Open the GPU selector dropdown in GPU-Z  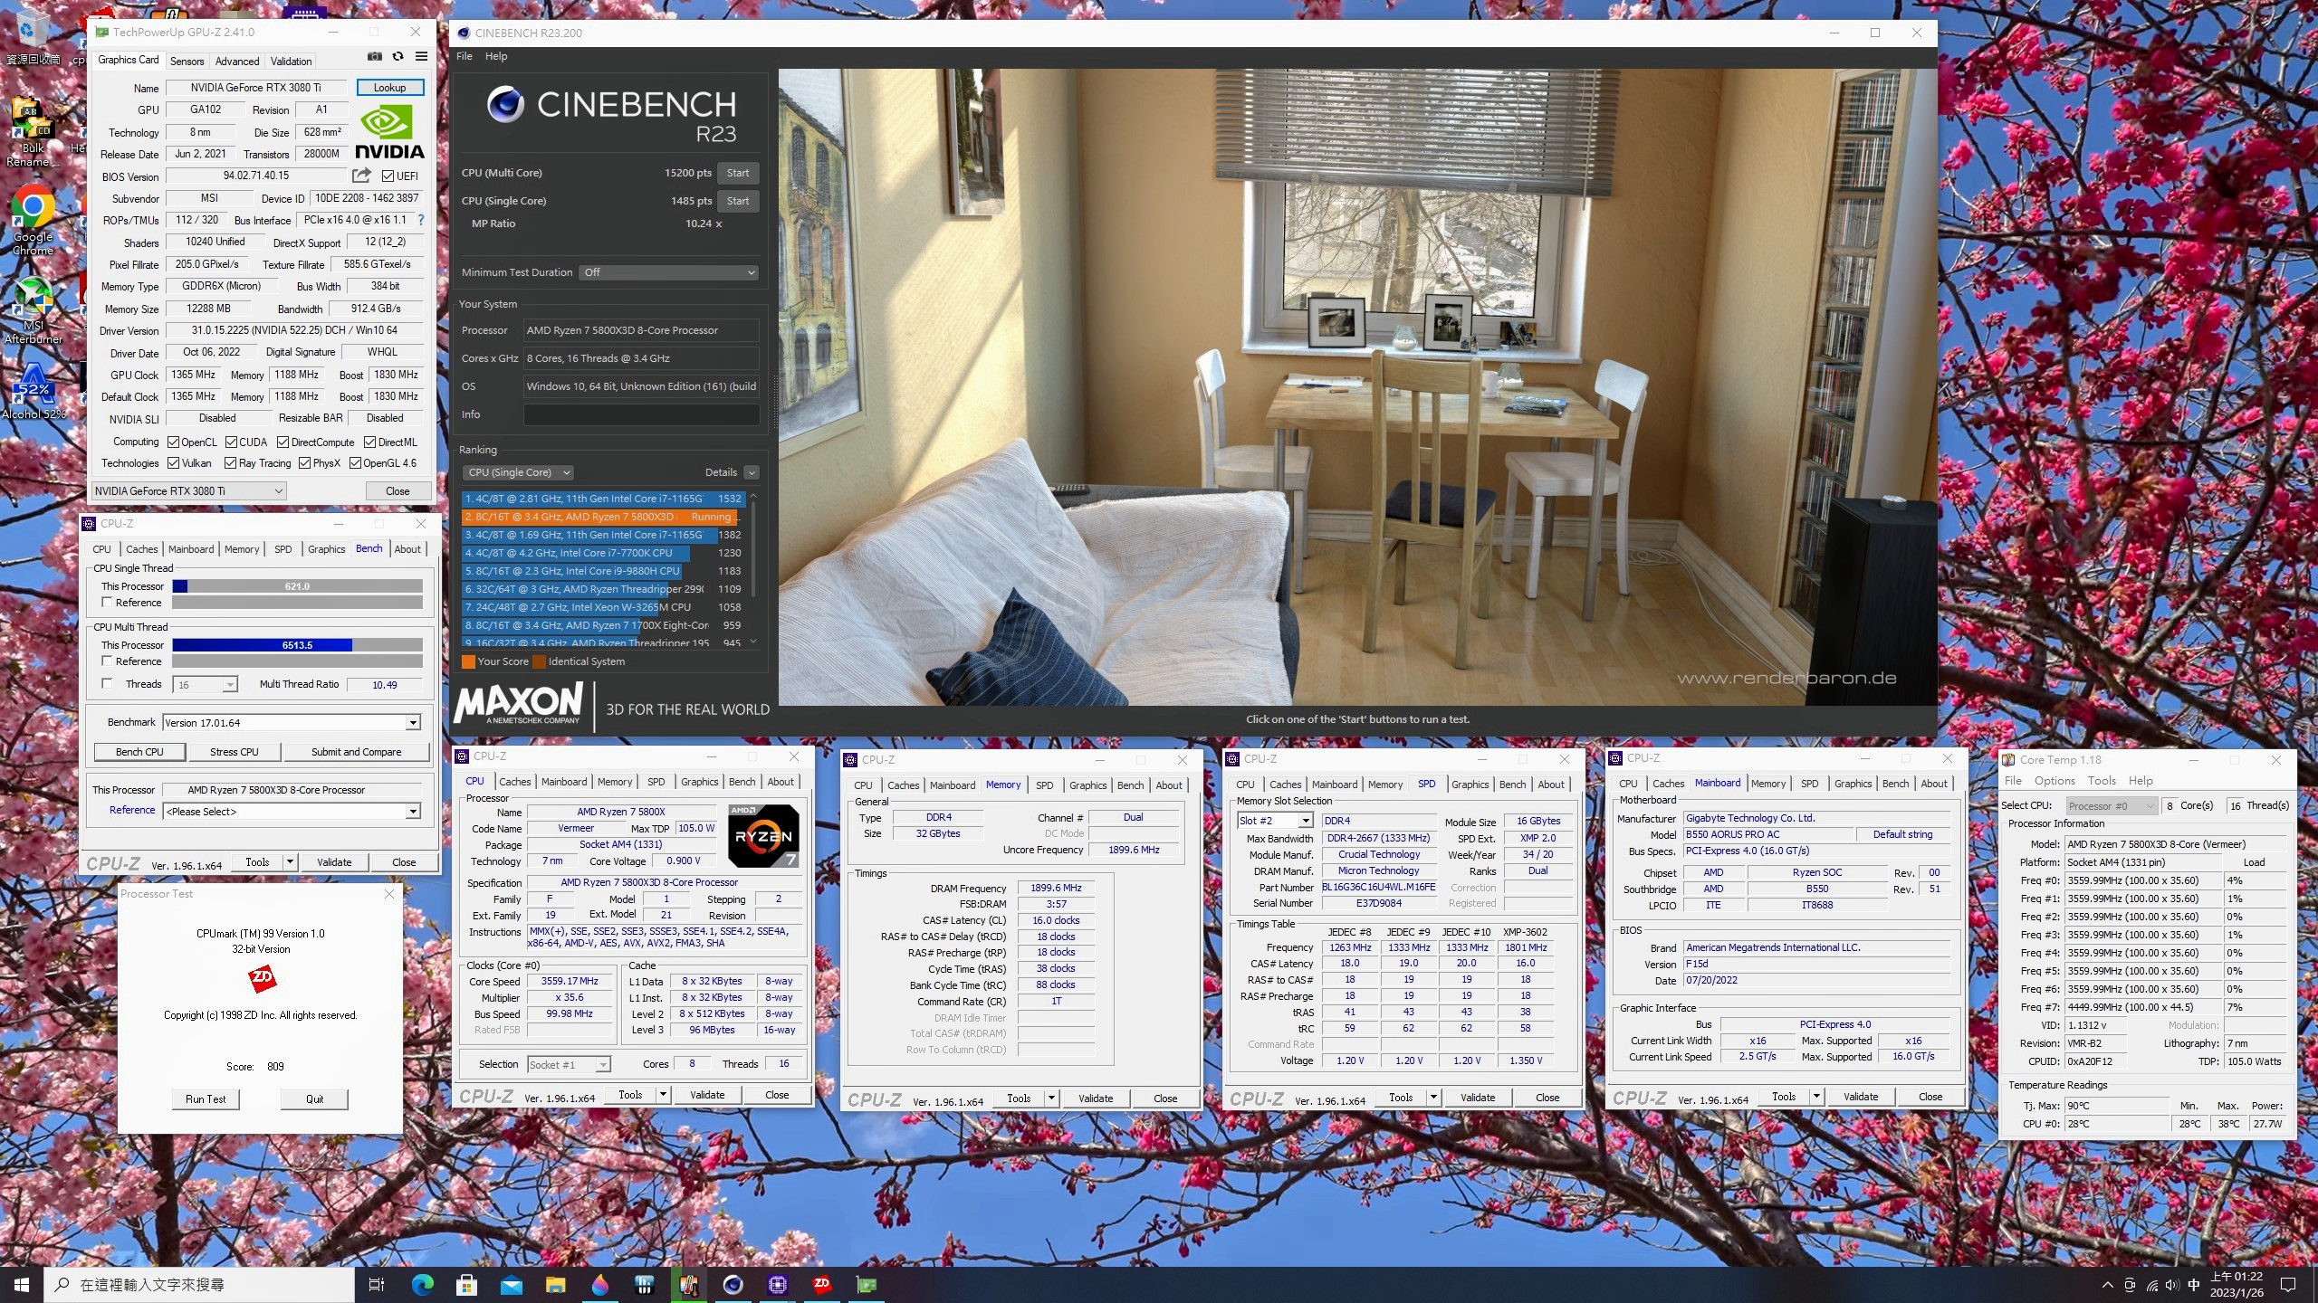click(189, 490)
